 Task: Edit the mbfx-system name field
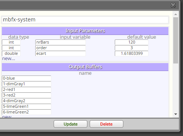coord(85,20)
